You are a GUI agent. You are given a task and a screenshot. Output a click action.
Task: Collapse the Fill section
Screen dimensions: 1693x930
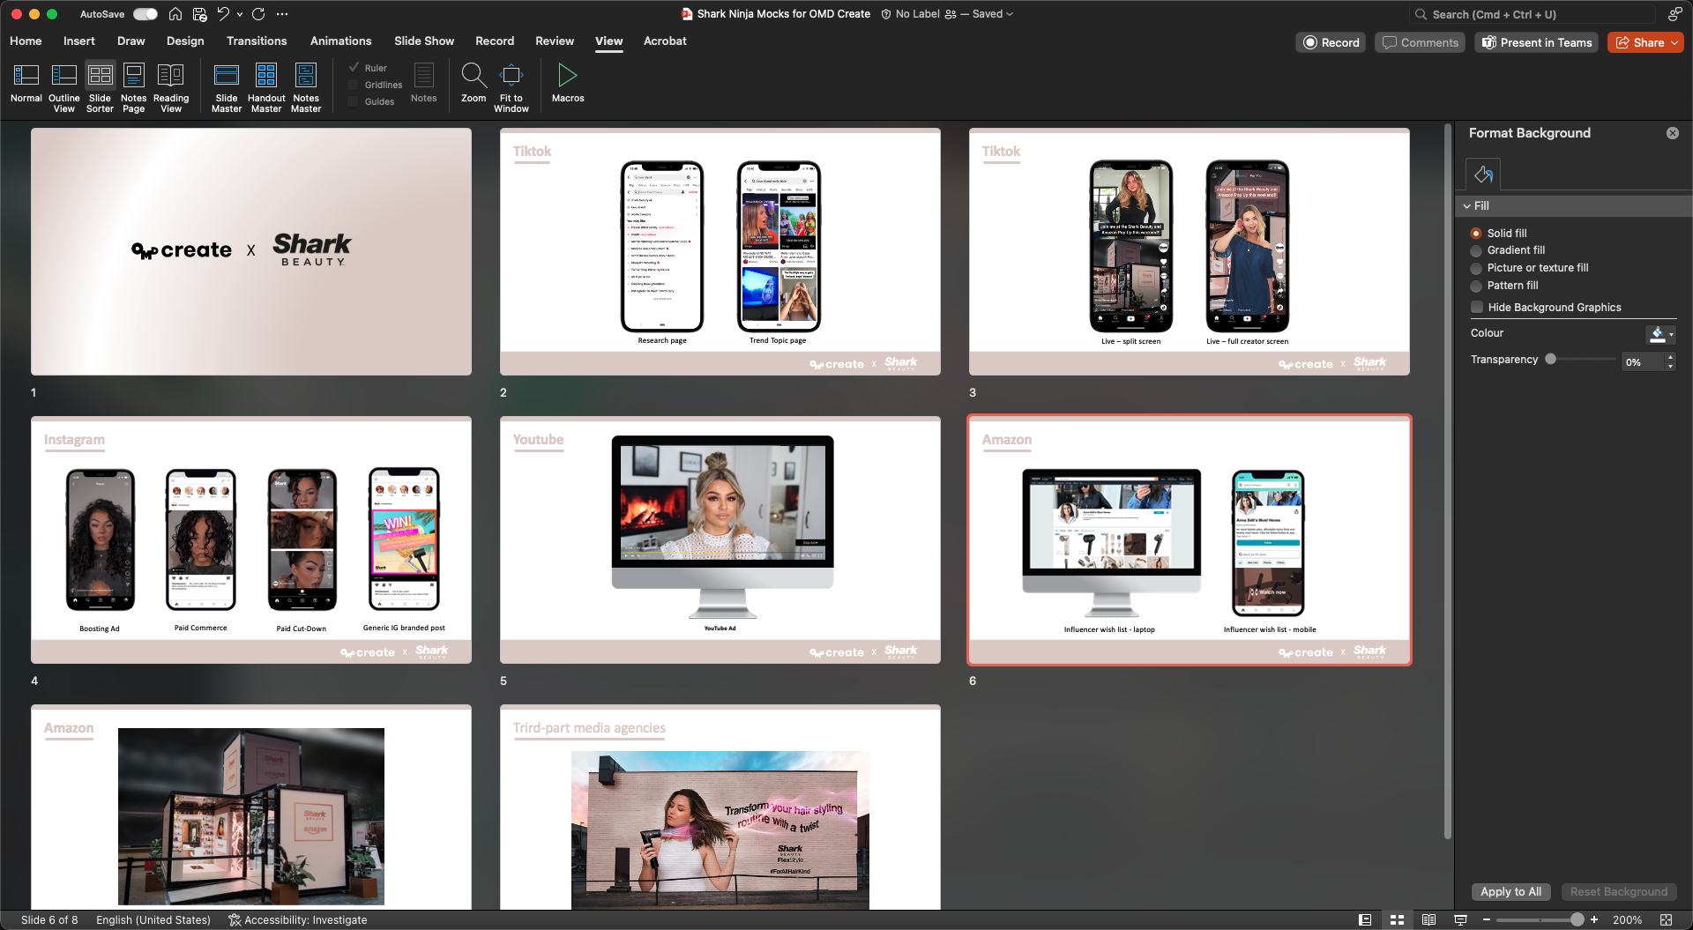(x=1467, y=206)
